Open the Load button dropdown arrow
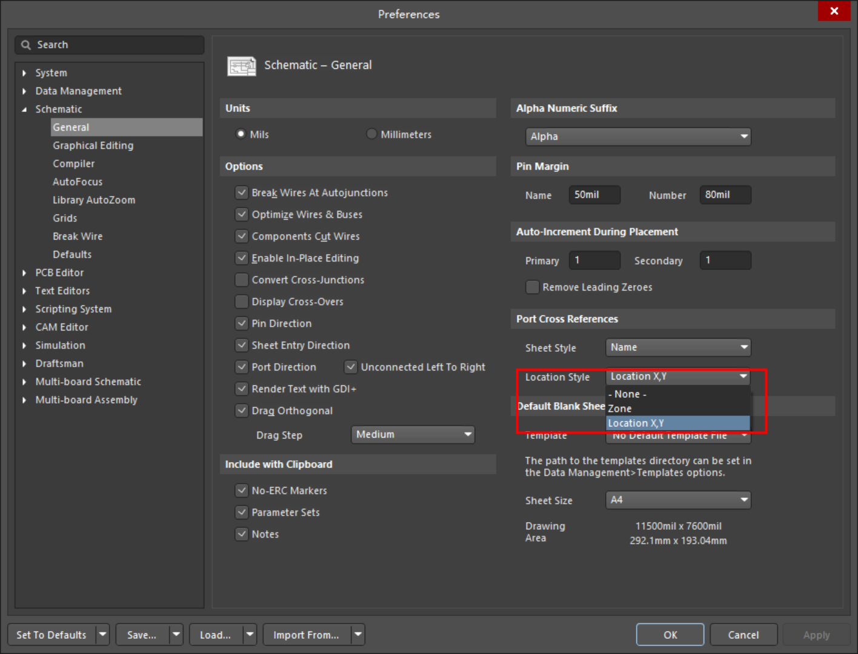 (249, 635)
